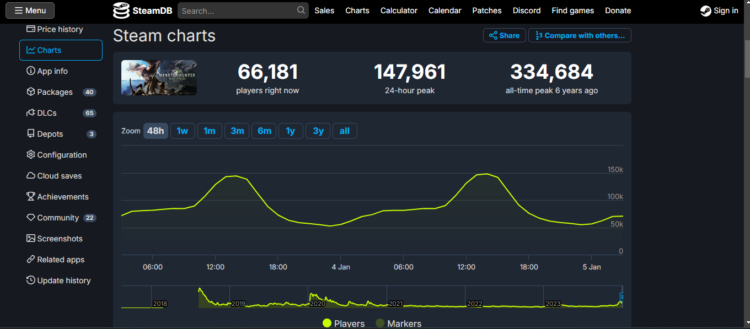The image size is (750, 329).
Task: Toggle the Players series in legend
Action: pos(344,323)
